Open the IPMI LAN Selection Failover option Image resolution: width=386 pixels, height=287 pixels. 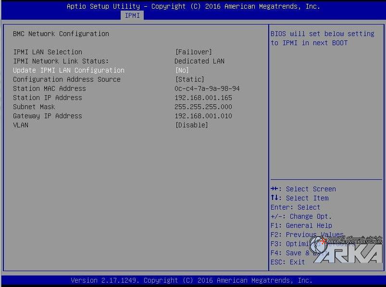coord(193,52)
